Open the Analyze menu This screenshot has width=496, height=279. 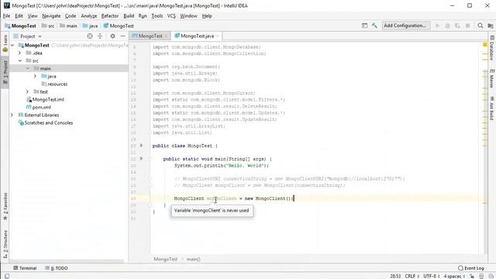(x=88, y=15)
